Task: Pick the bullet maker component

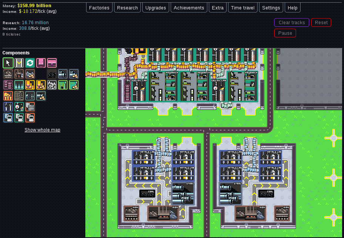Action: click(x=19, y=96)
